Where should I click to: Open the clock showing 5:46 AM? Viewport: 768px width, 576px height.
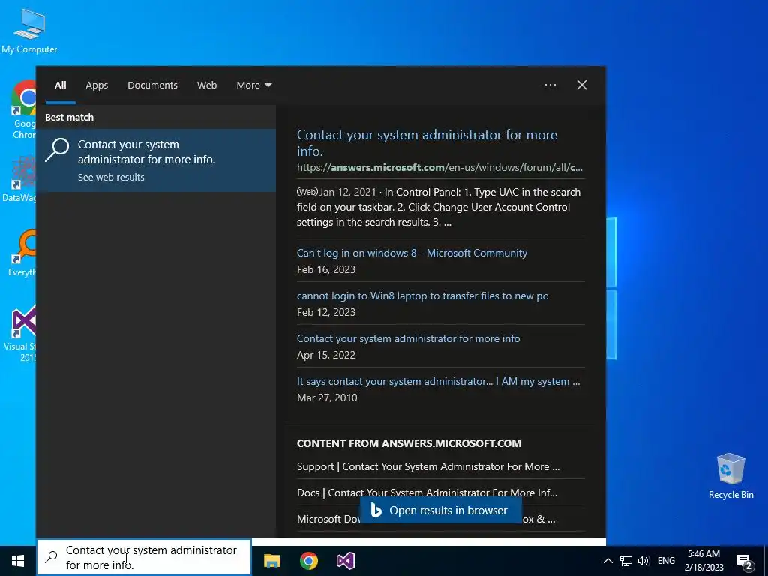pos(703,561)
